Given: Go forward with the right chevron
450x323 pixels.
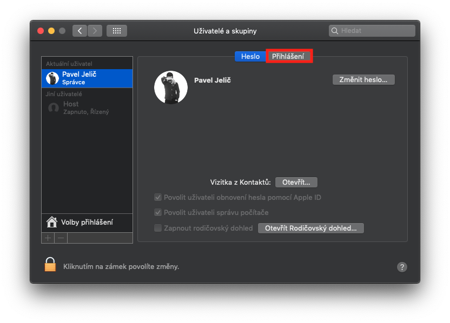Looking at the screenshot, I should coord(95,31).
